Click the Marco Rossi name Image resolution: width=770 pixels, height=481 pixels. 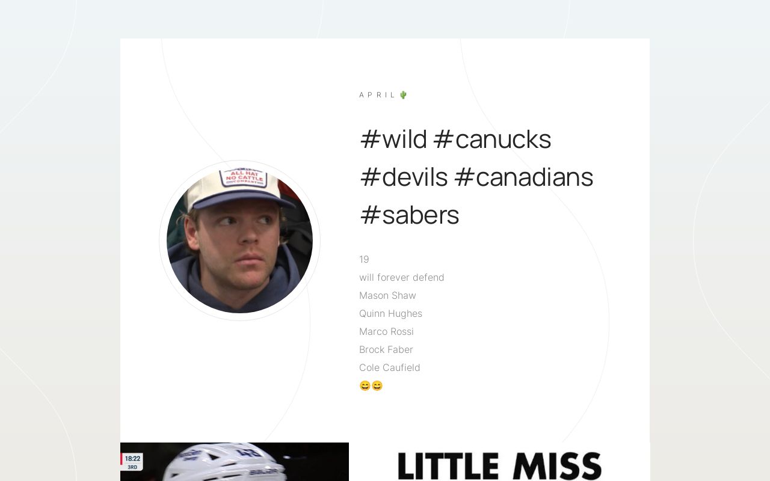tap(386, 332)
